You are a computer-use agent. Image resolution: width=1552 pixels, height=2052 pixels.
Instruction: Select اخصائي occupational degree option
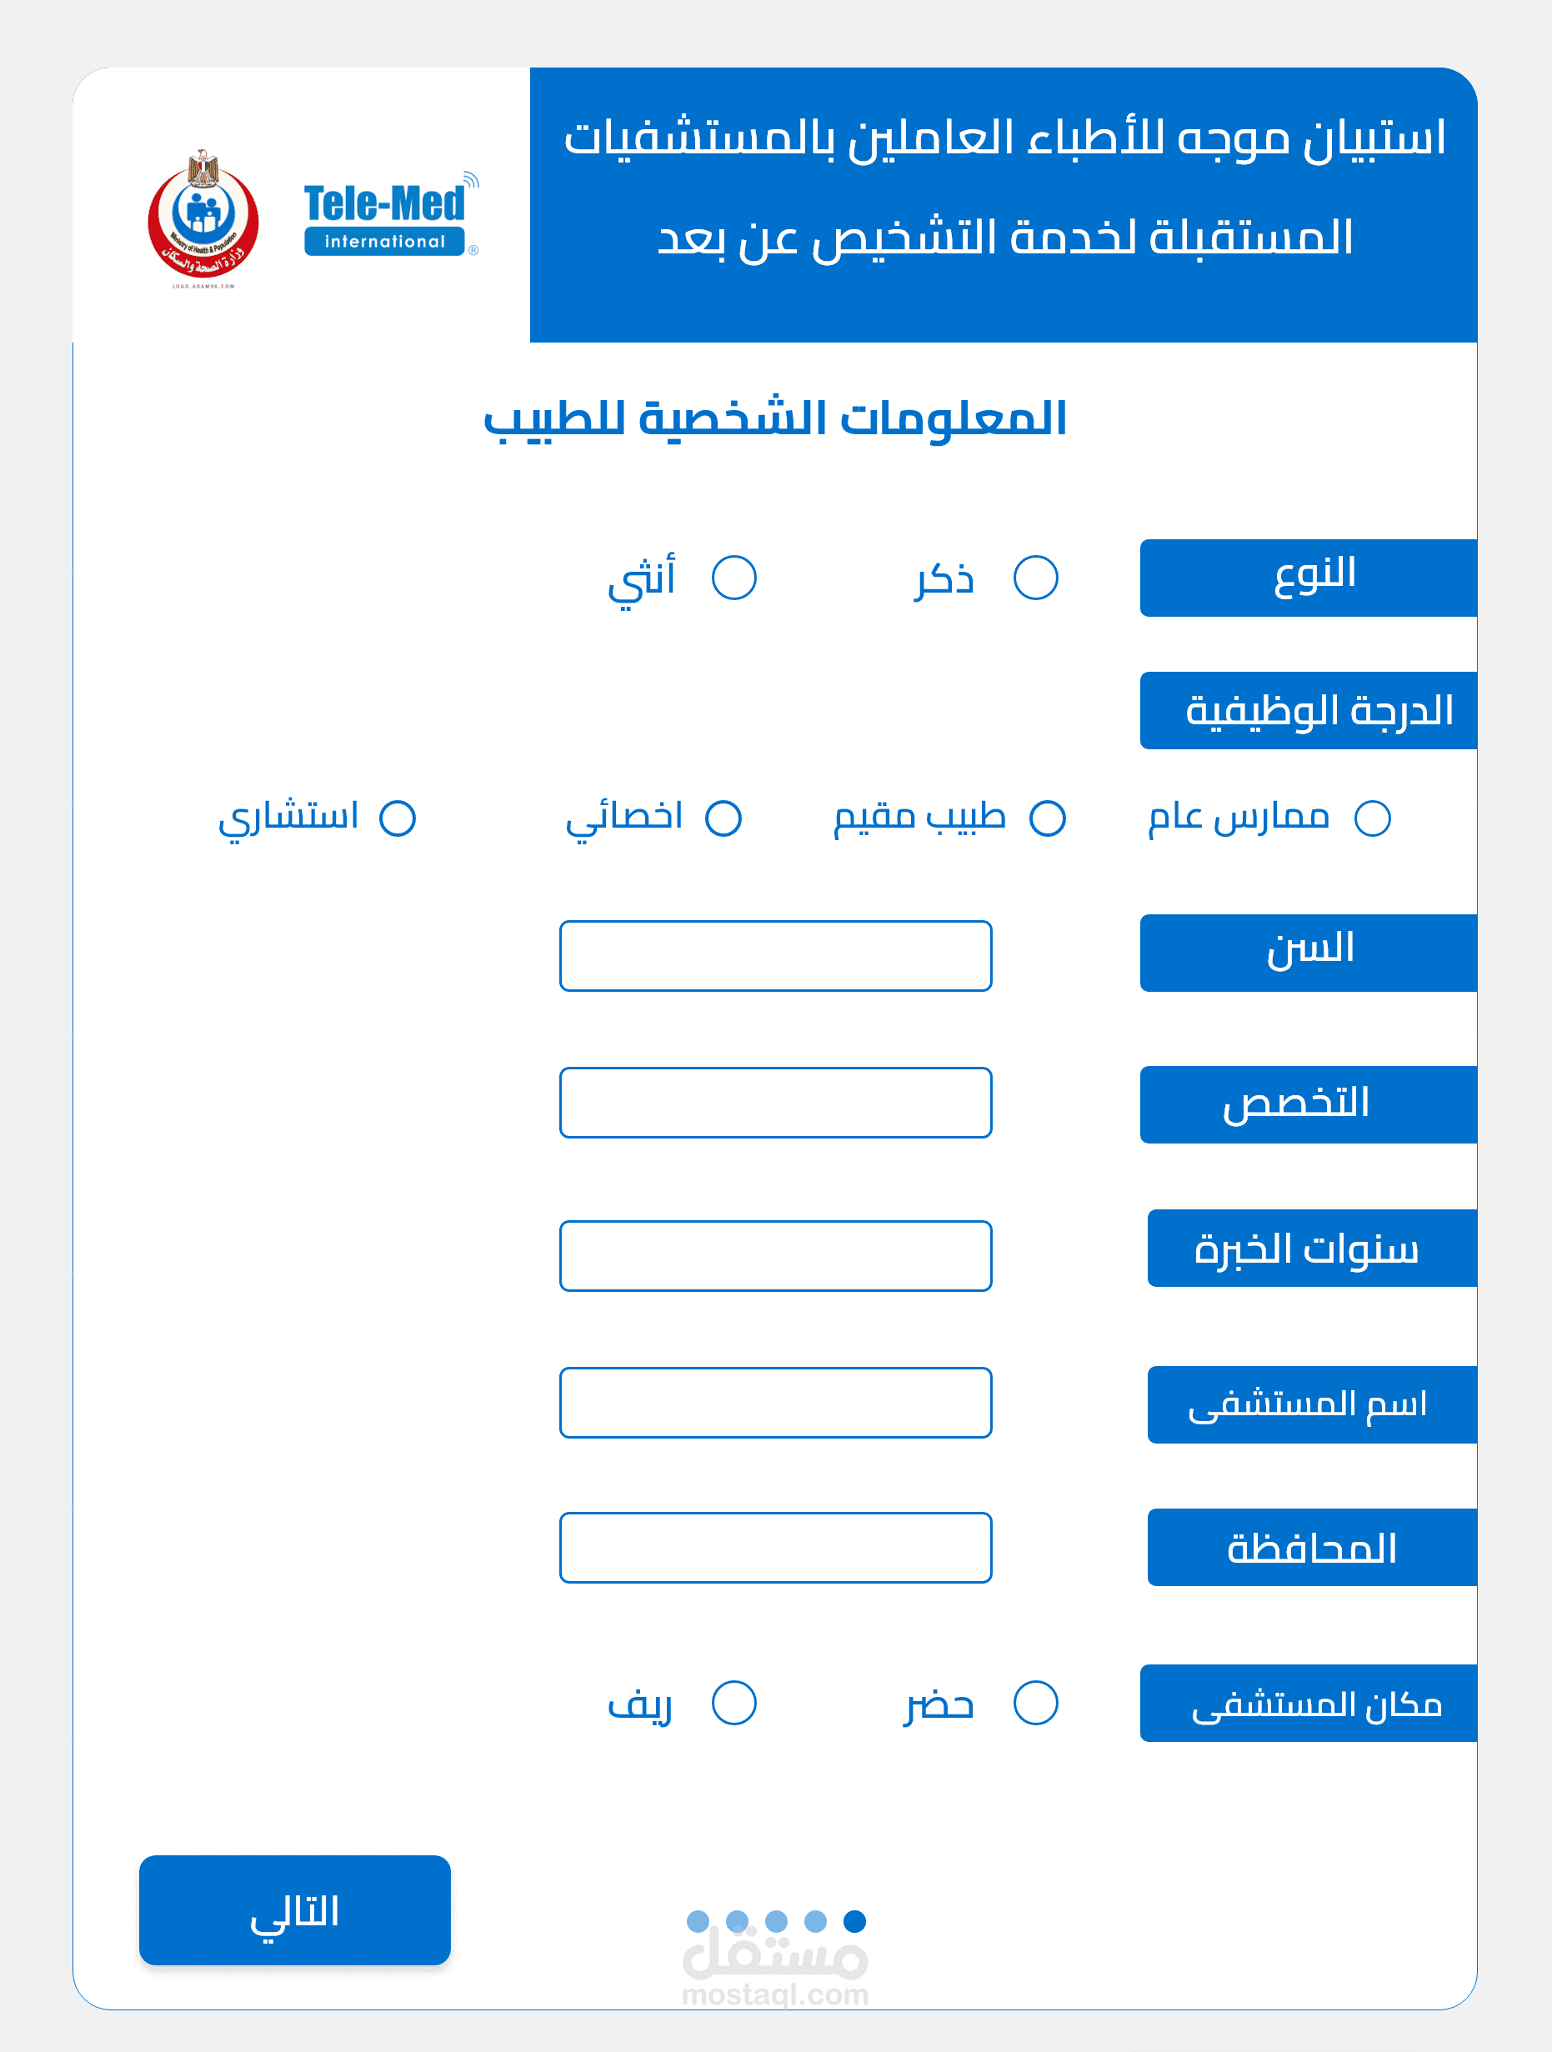tap(723, 818)
